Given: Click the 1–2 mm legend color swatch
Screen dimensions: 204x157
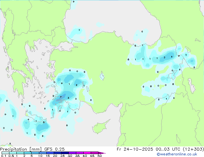Looking at the screenshot, I should (20, 153).
